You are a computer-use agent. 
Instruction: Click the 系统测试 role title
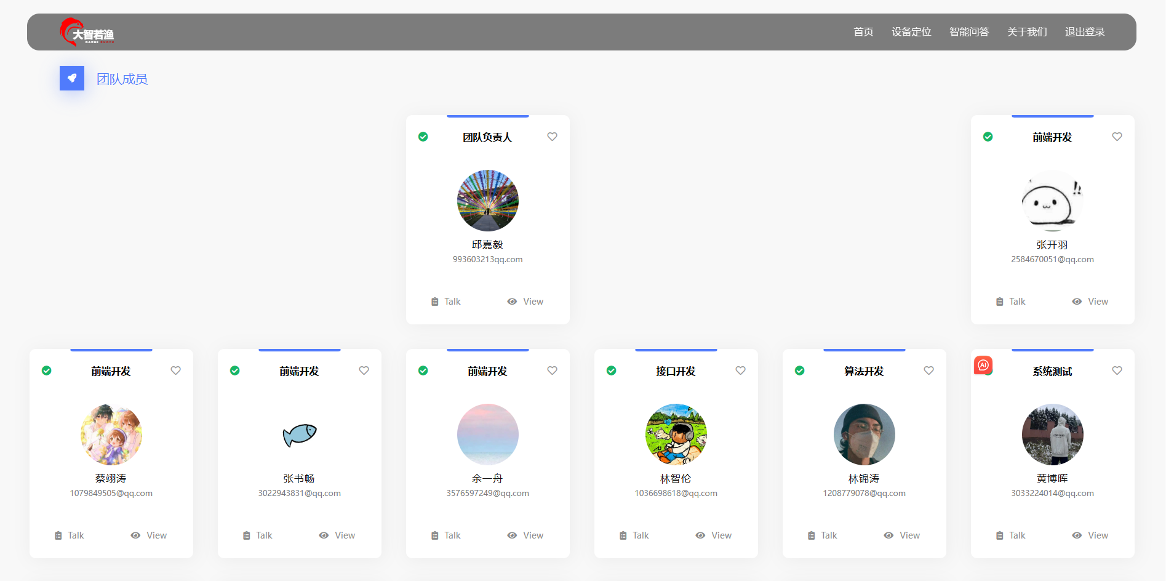coord(1052,371)
